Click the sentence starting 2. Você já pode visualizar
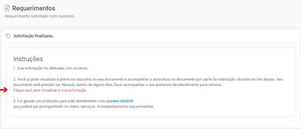 click(148, 79)
